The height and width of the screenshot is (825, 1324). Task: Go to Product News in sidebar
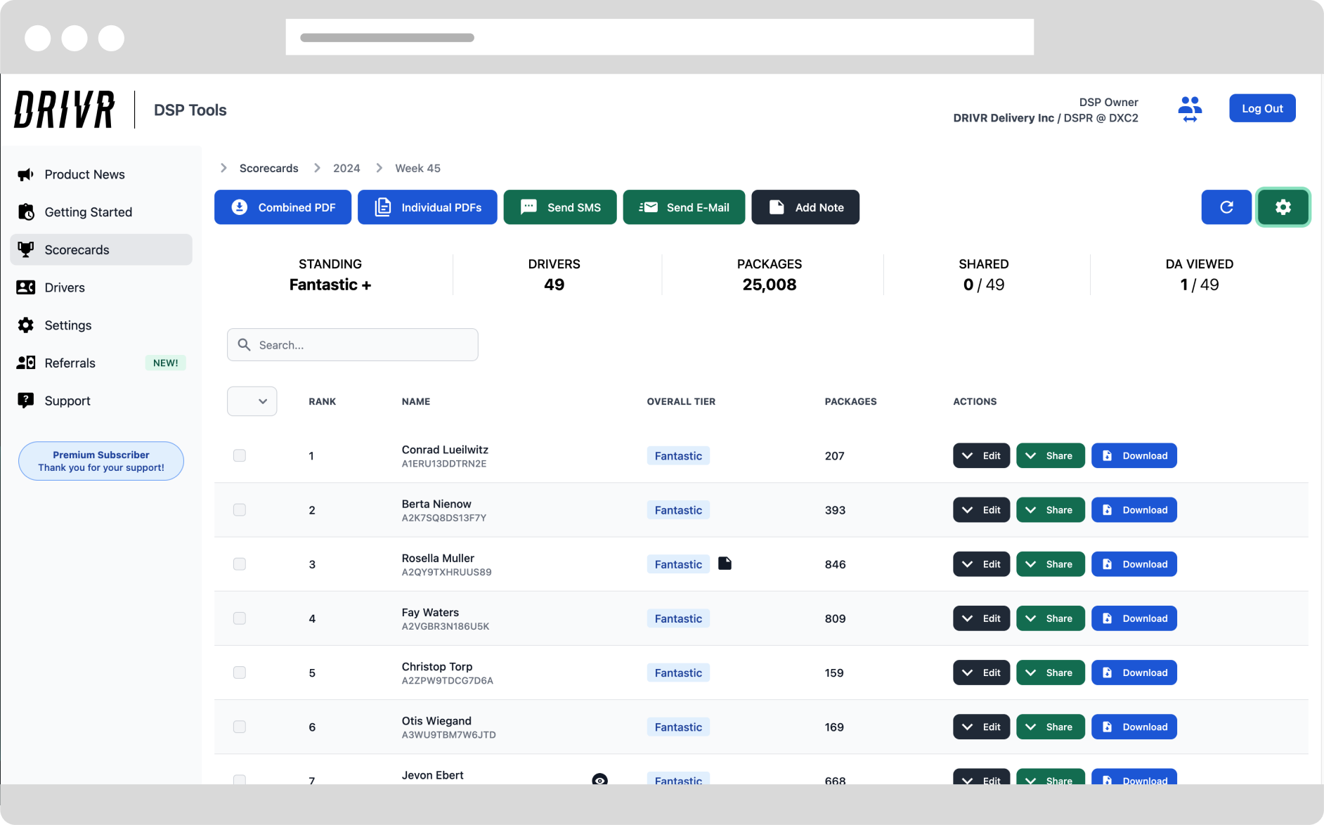click(x=84, y=174)
